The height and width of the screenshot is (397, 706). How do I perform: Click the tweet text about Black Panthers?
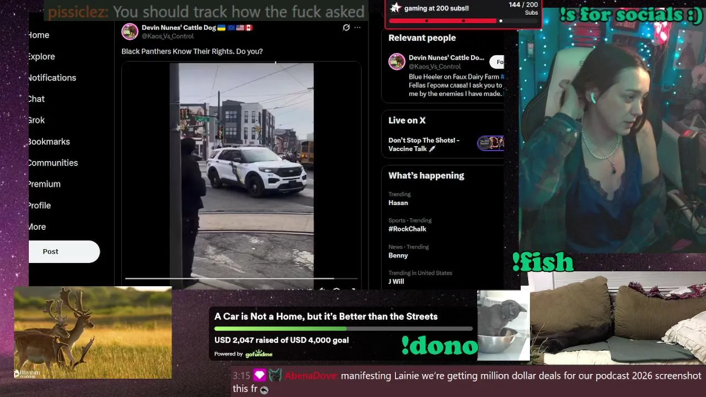point(192,51)
